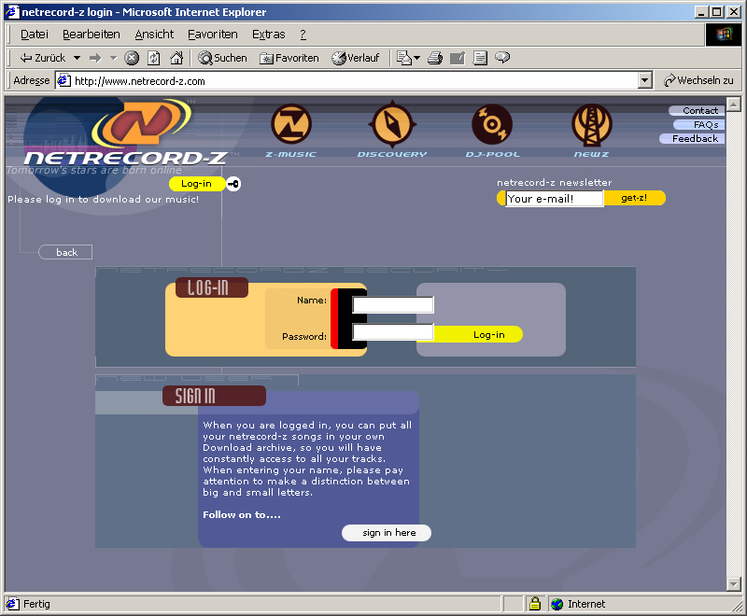The image size is (747, 616).
Task: Open the Discovery compass icon
Action: point(392,124)
